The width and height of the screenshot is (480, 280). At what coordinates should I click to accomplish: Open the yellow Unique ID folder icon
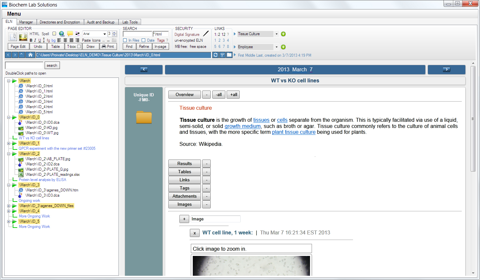(144, 117)
